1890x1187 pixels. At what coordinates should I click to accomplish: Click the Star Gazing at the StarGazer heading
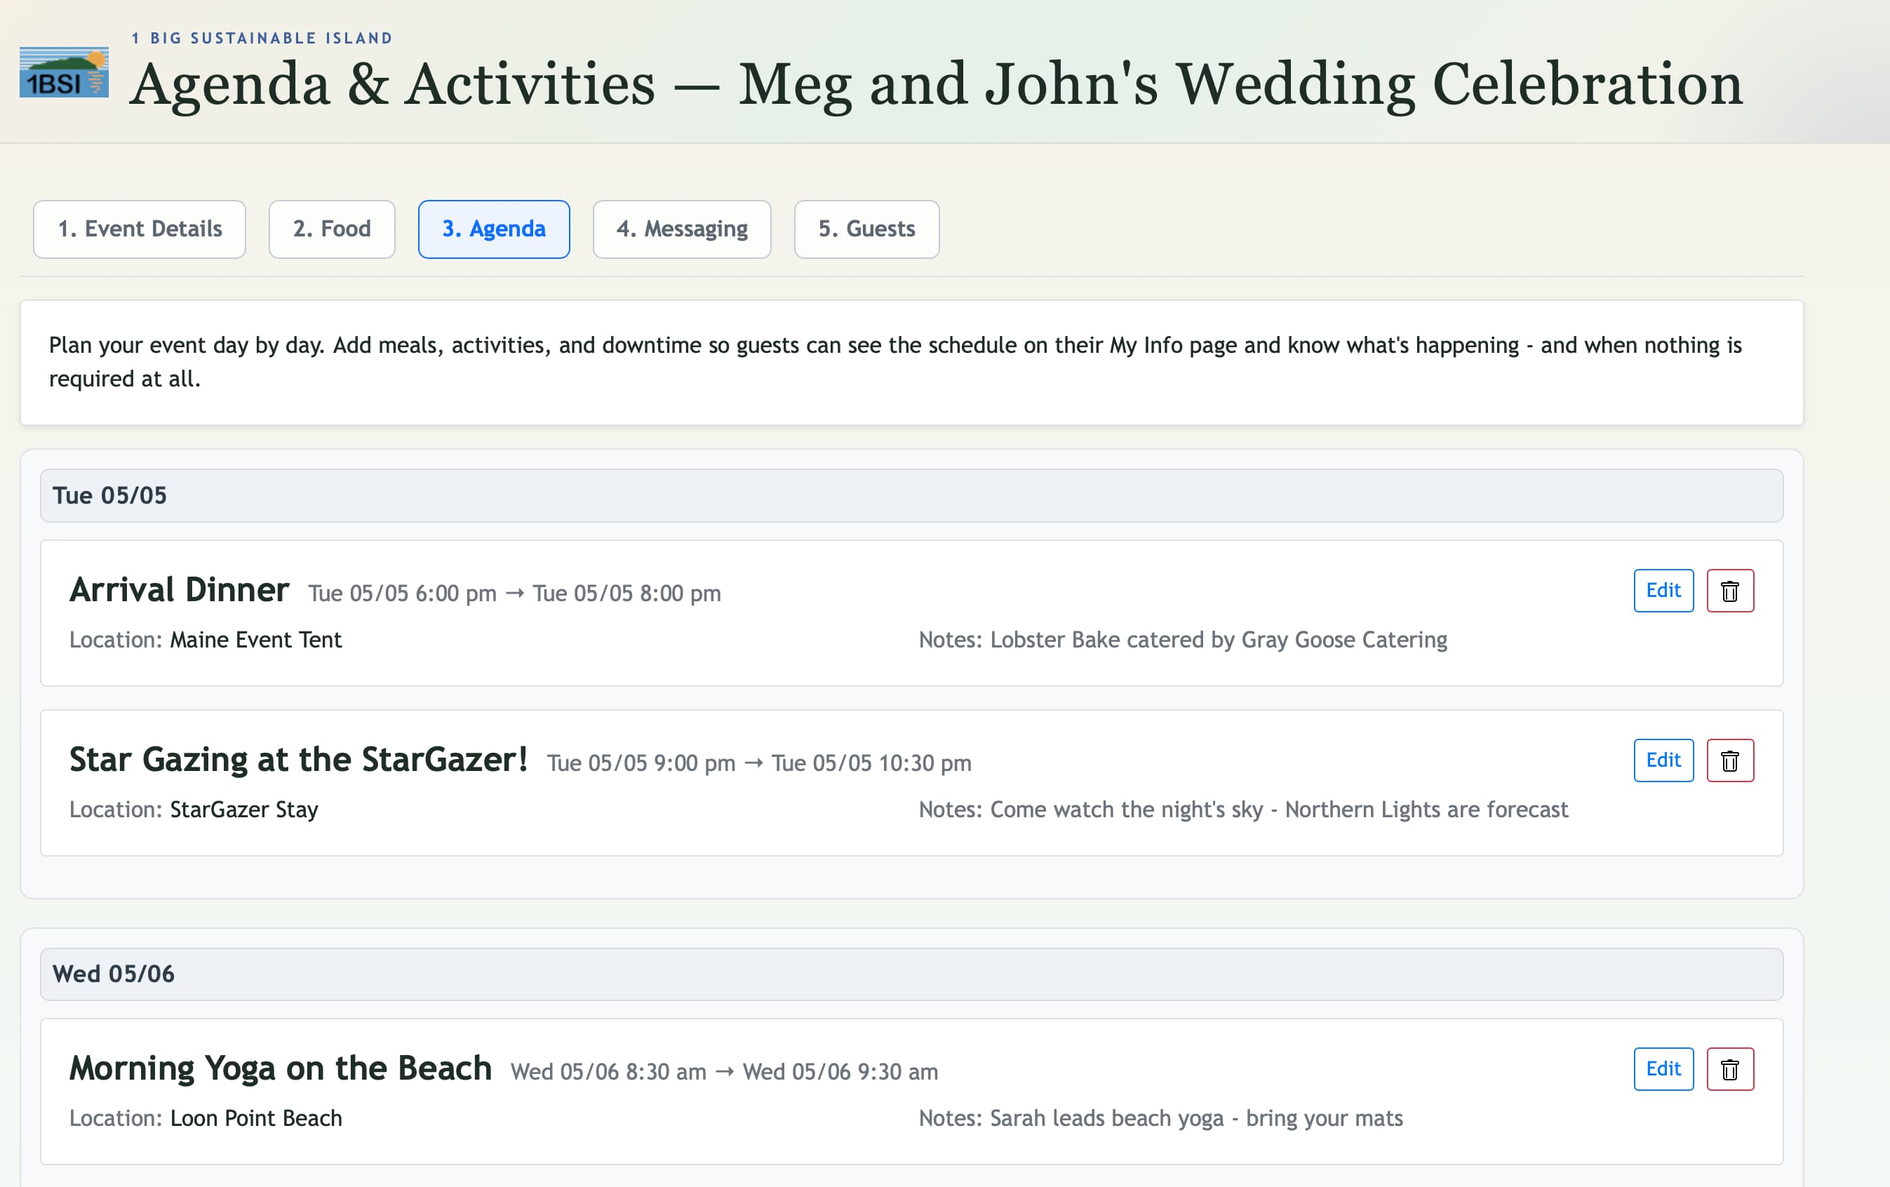pos(299,759)
